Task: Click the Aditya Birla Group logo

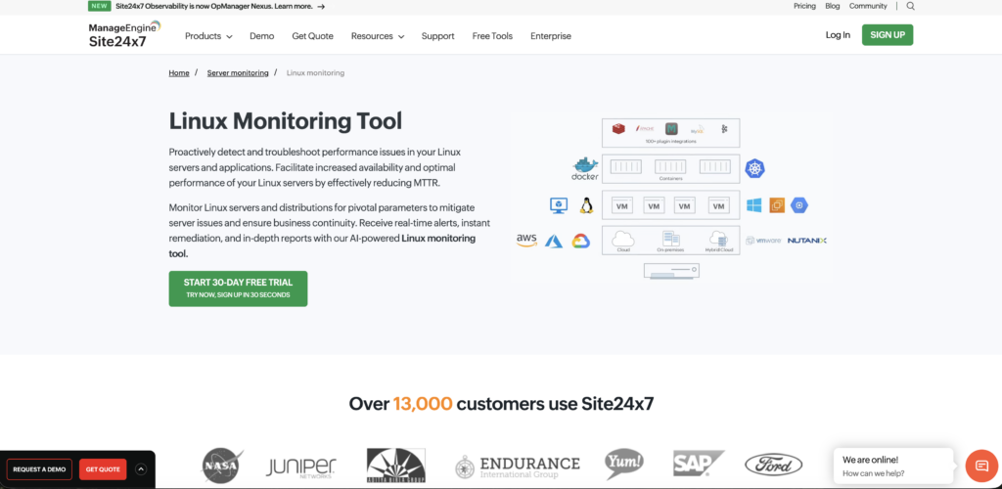Action: 395,465
